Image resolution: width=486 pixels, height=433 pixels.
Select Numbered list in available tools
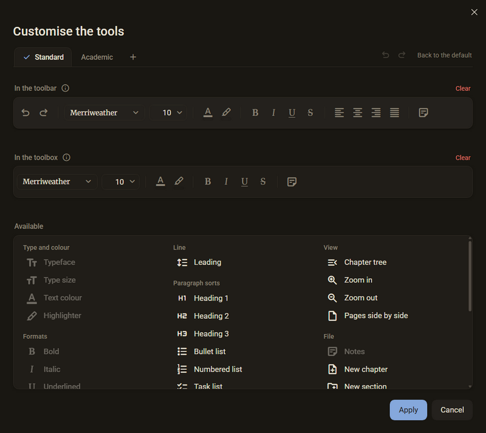210,369
